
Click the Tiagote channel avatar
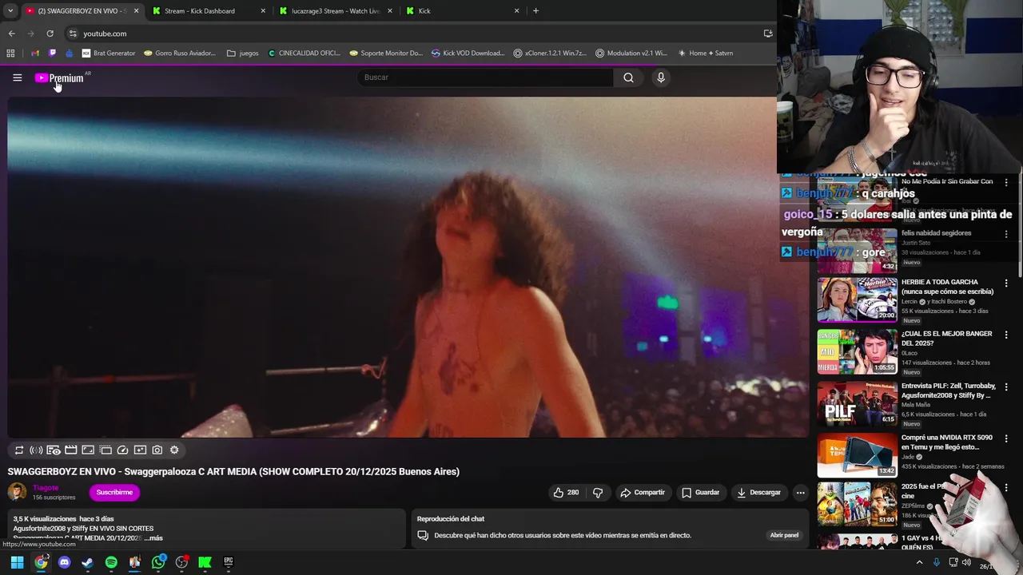(17, 492)
